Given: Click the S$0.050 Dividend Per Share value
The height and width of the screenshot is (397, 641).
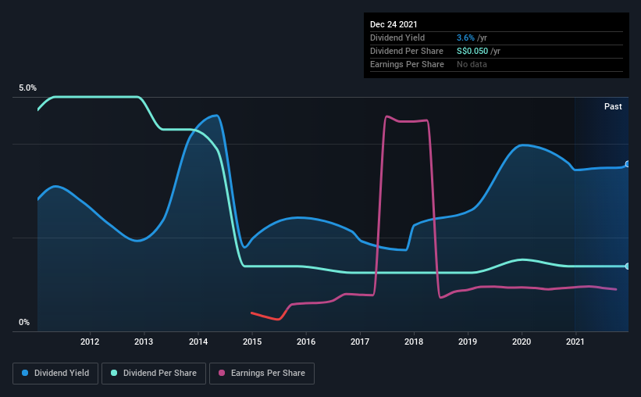Looking at the screenshot, I should 472,51.
